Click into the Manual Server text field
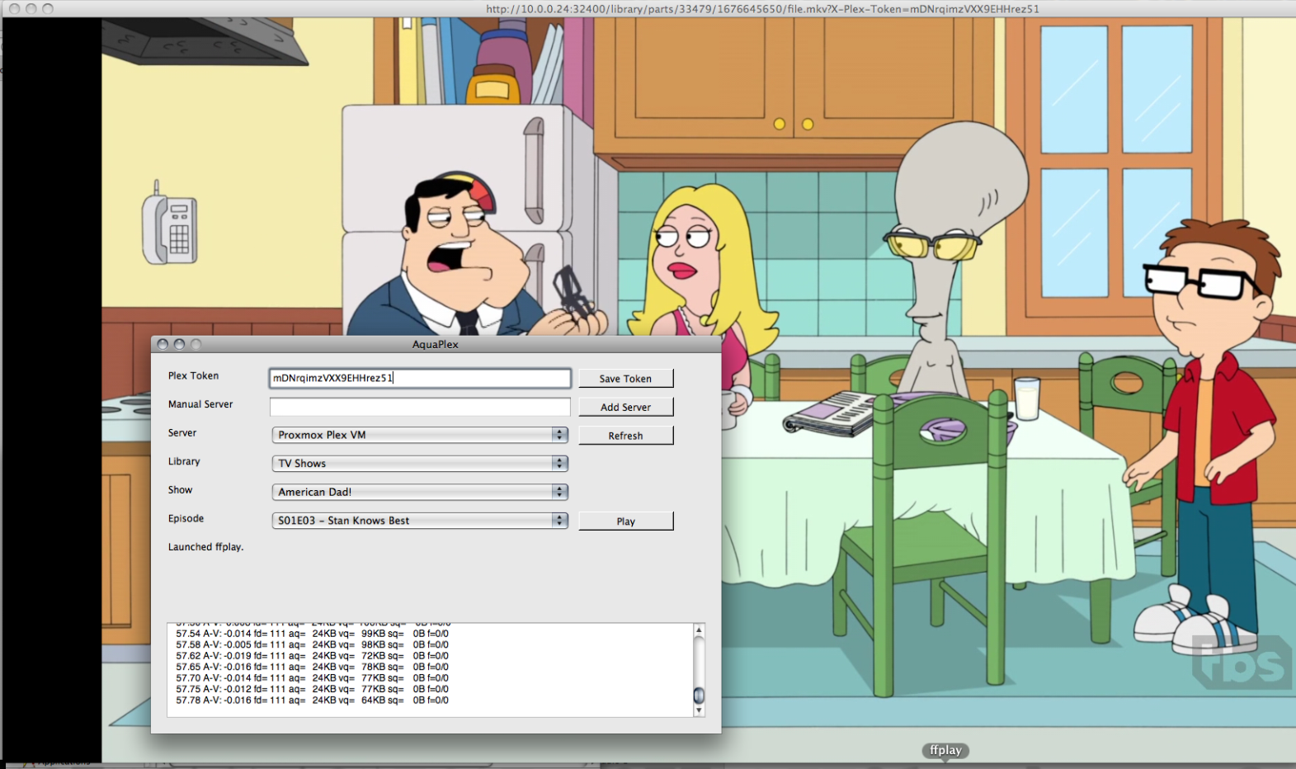Viewport: 1296px width, 769px height. click(x=420, y=407)
